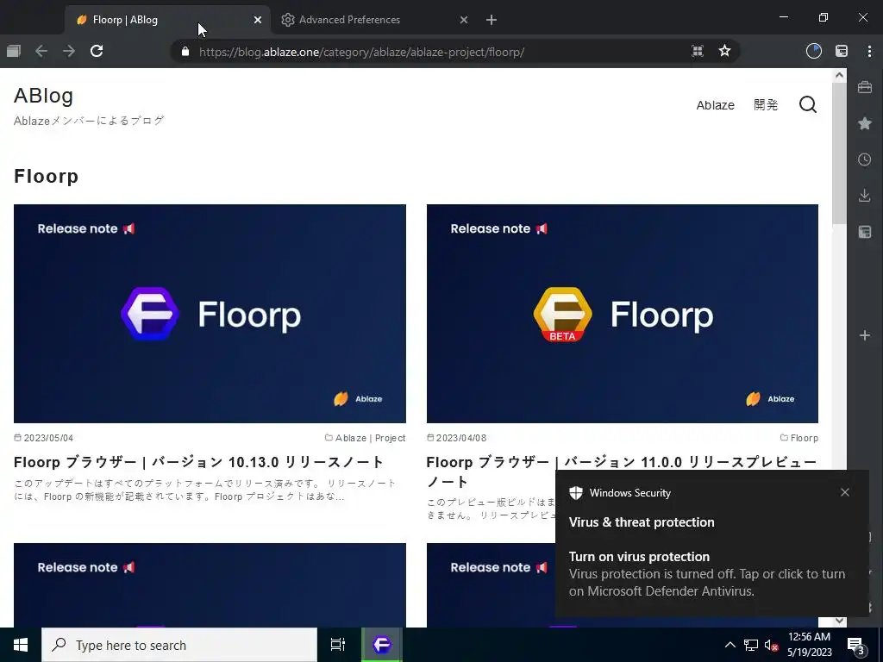The height and width of the screenshot is (662, 883).
Task: Open the ABlog site title link
Action: [43, 96]
